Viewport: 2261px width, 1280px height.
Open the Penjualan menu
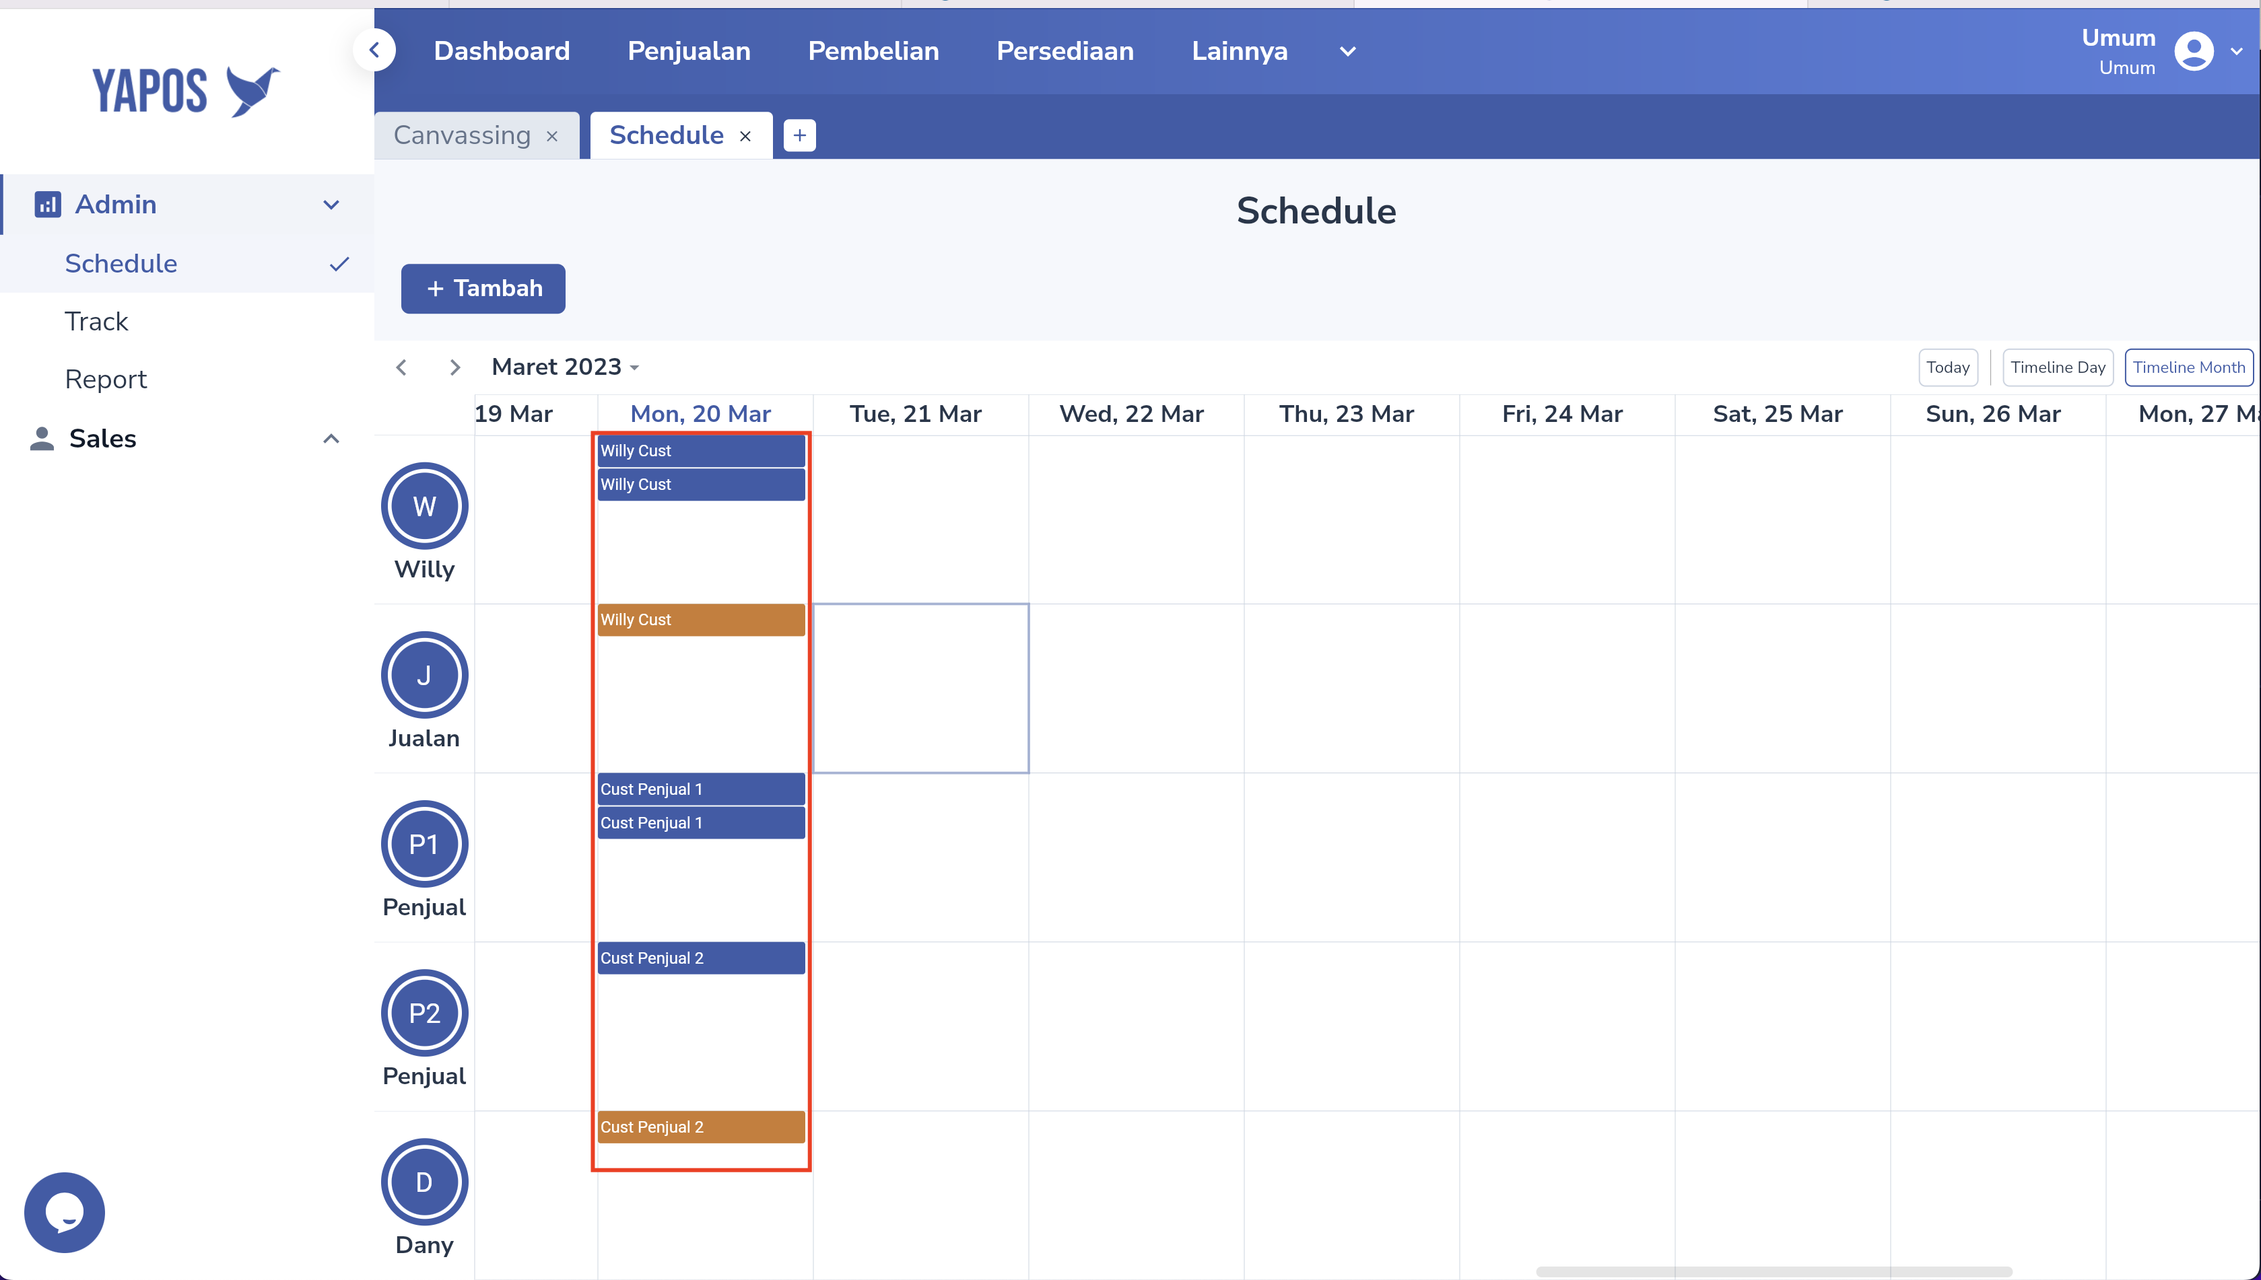pos(689,51)
